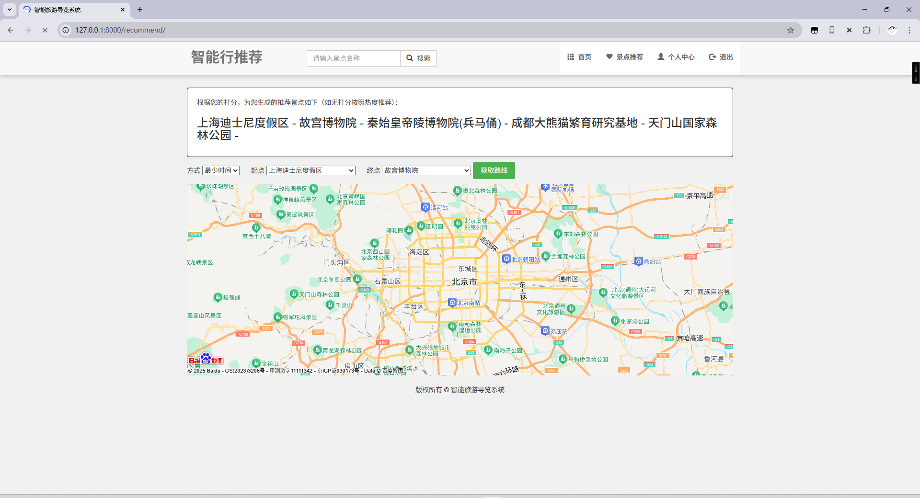Click the 奥北森林公园 marker
The height and width of the screenshot is (498, 920).
(x=458, y=191)
